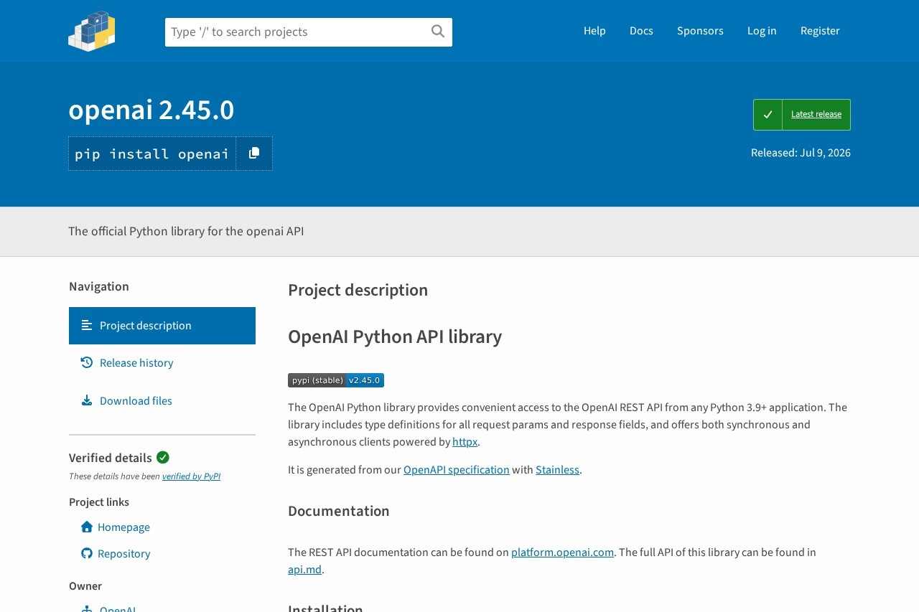Click the 'Verified details' heading

[111, 458]
